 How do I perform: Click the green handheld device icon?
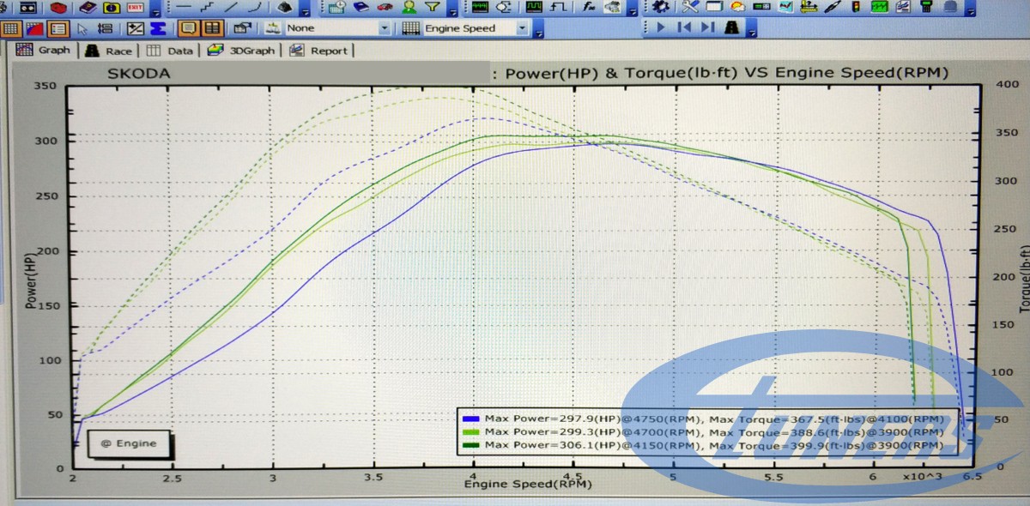(926, 7)
